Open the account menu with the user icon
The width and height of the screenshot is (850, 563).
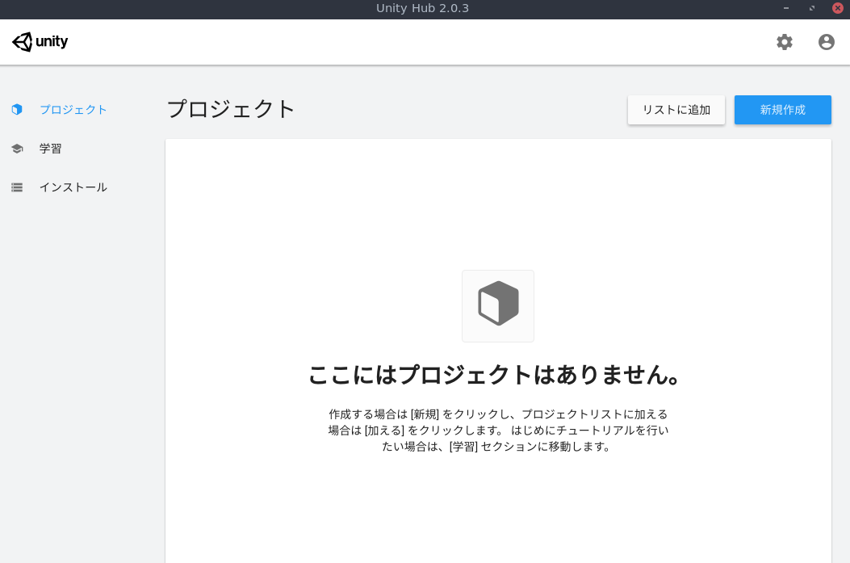click(x=826, y=42)
